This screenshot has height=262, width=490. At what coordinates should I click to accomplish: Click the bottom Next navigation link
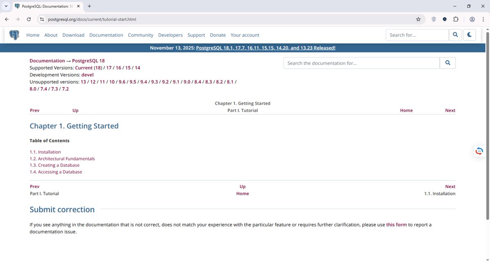click(450, 187)
